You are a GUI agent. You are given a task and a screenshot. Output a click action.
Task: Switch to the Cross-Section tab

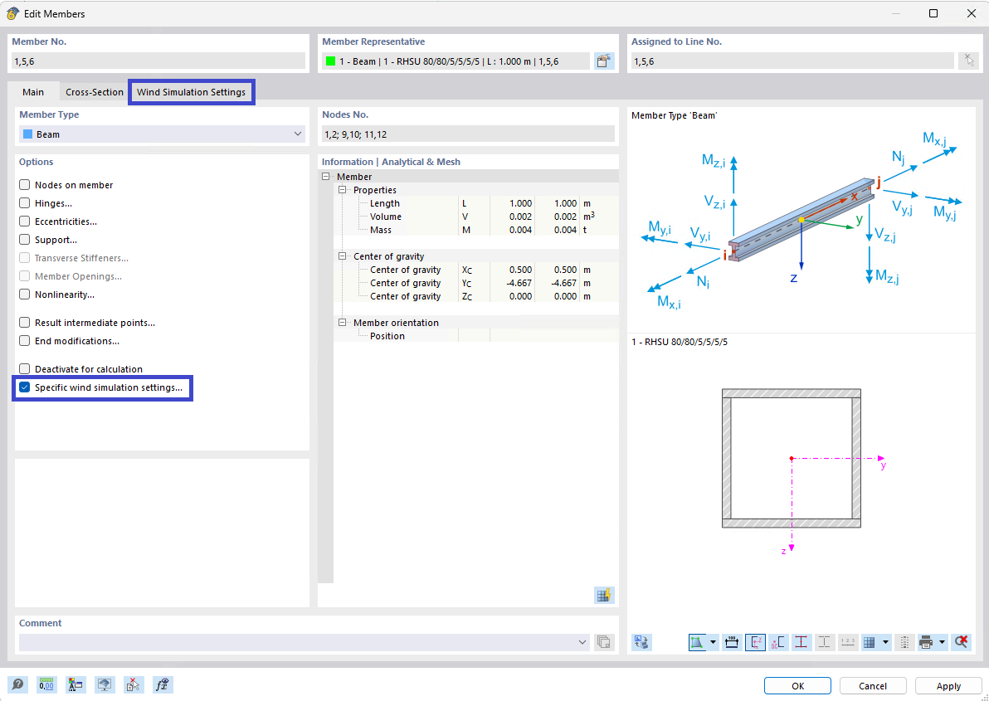pos(94,92)
